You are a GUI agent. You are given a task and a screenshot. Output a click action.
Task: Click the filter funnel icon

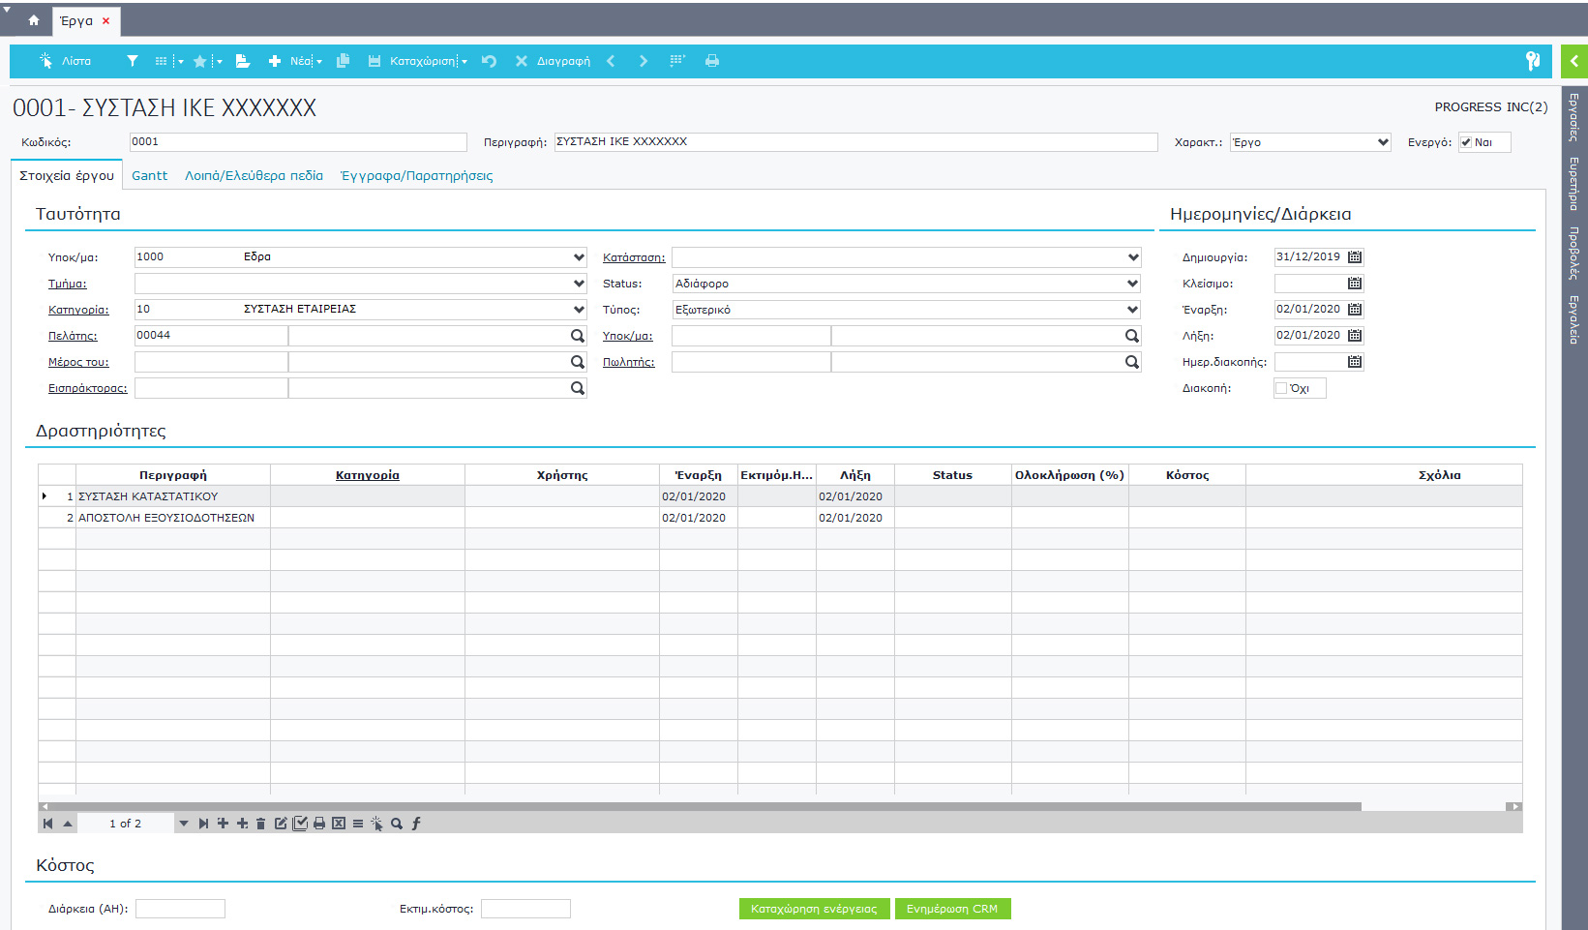[133, 61]
